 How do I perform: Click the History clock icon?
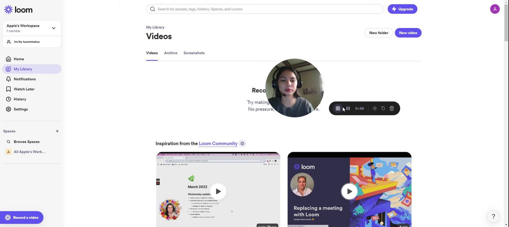click(9, 99)
